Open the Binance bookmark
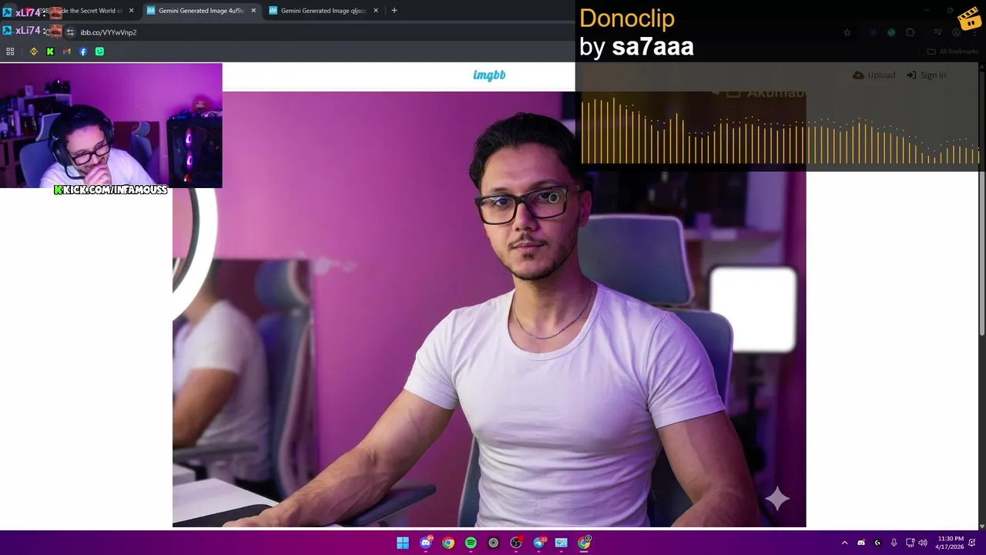Image resolution: width=986 pixels, height=555 pixels. [34, 52]
